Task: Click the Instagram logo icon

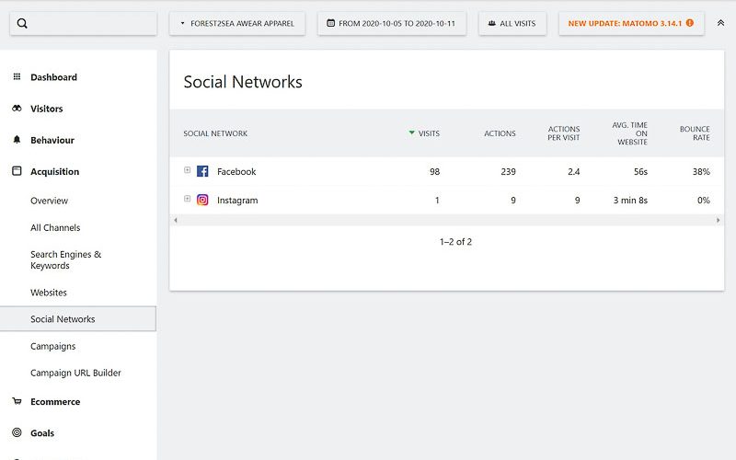Action: click(x=202, y=200)
